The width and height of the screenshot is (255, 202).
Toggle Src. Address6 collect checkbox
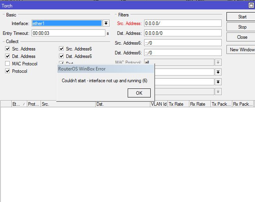(61, 49)
